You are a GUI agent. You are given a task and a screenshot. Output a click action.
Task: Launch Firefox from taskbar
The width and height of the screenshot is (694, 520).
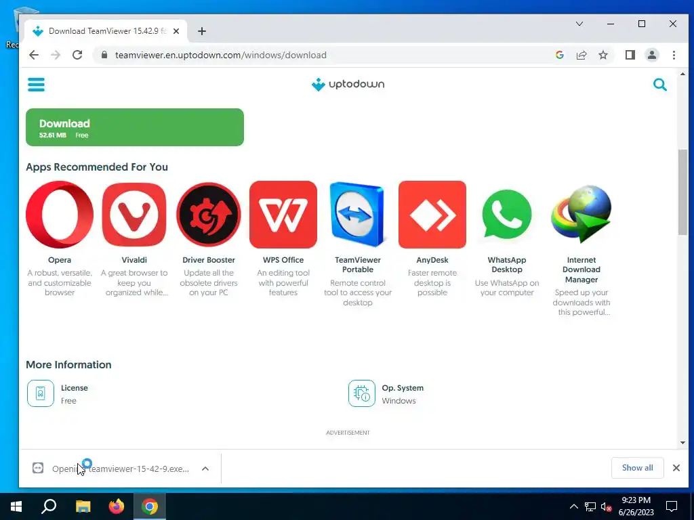(117, 506)
